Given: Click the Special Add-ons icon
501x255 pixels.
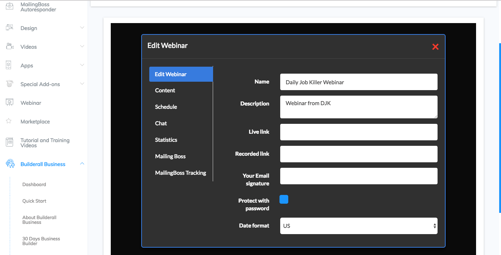Looking at the screenshot, I should (10, 84).
